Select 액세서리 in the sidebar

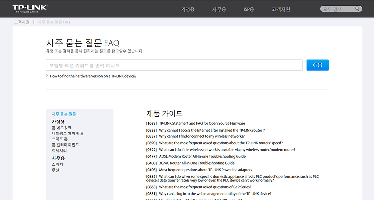[59, 151]
